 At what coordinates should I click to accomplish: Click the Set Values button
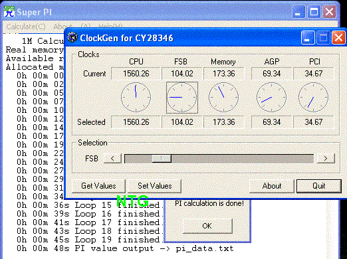(155, 186)
